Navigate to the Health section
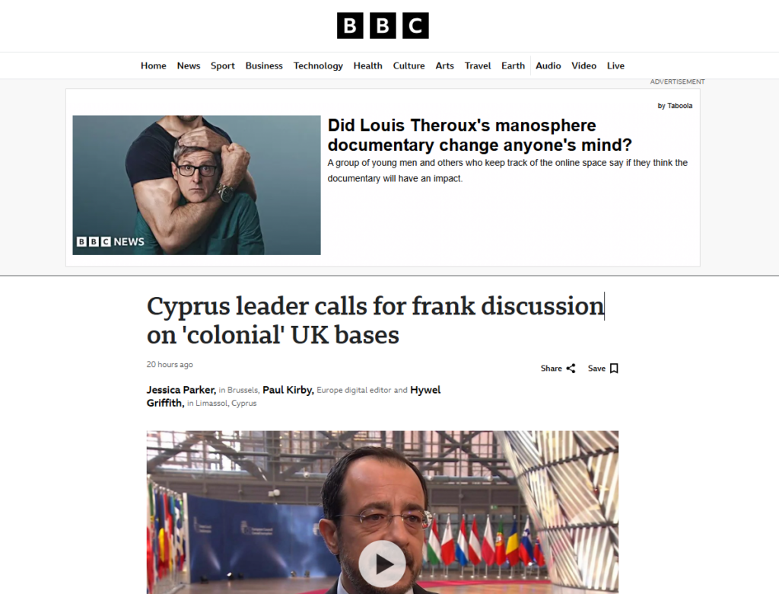This screenshot has width=779, height=594. (367, 65)
